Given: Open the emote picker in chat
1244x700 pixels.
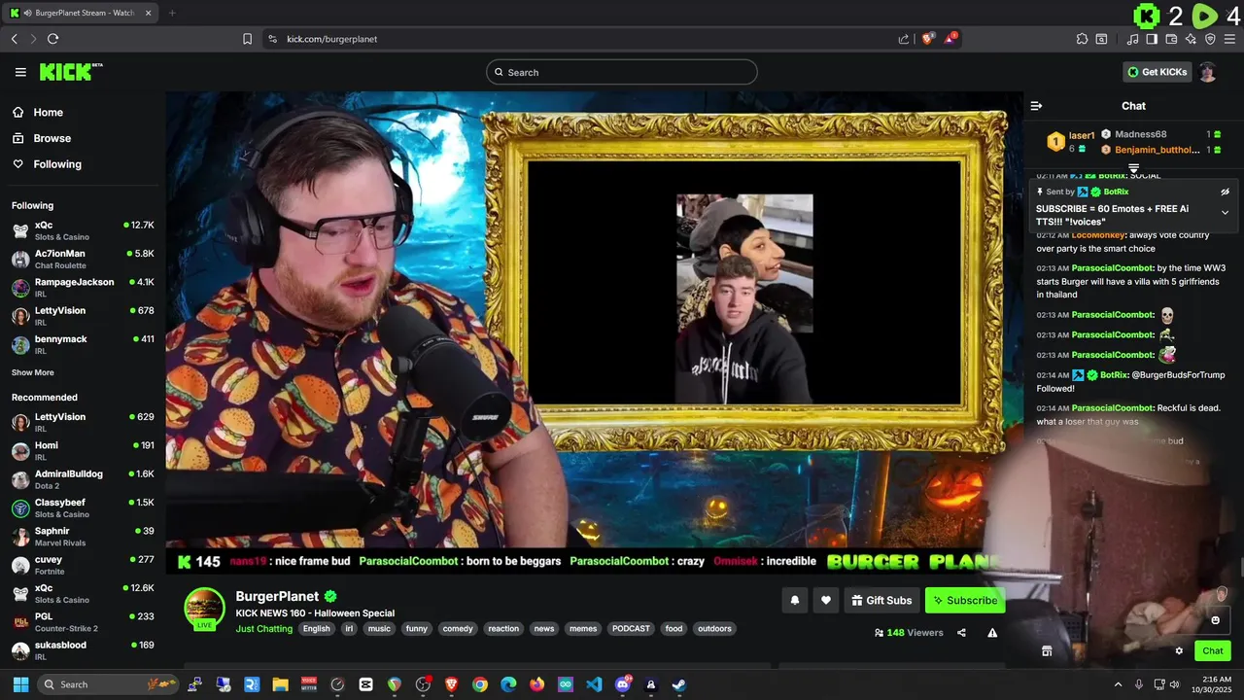Looking at the screenshot, I should 1215,620.
